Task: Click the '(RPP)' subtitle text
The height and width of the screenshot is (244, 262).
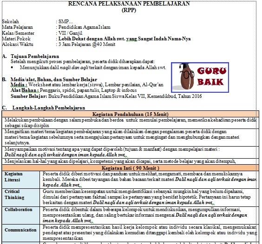Action: click(129, 10)
